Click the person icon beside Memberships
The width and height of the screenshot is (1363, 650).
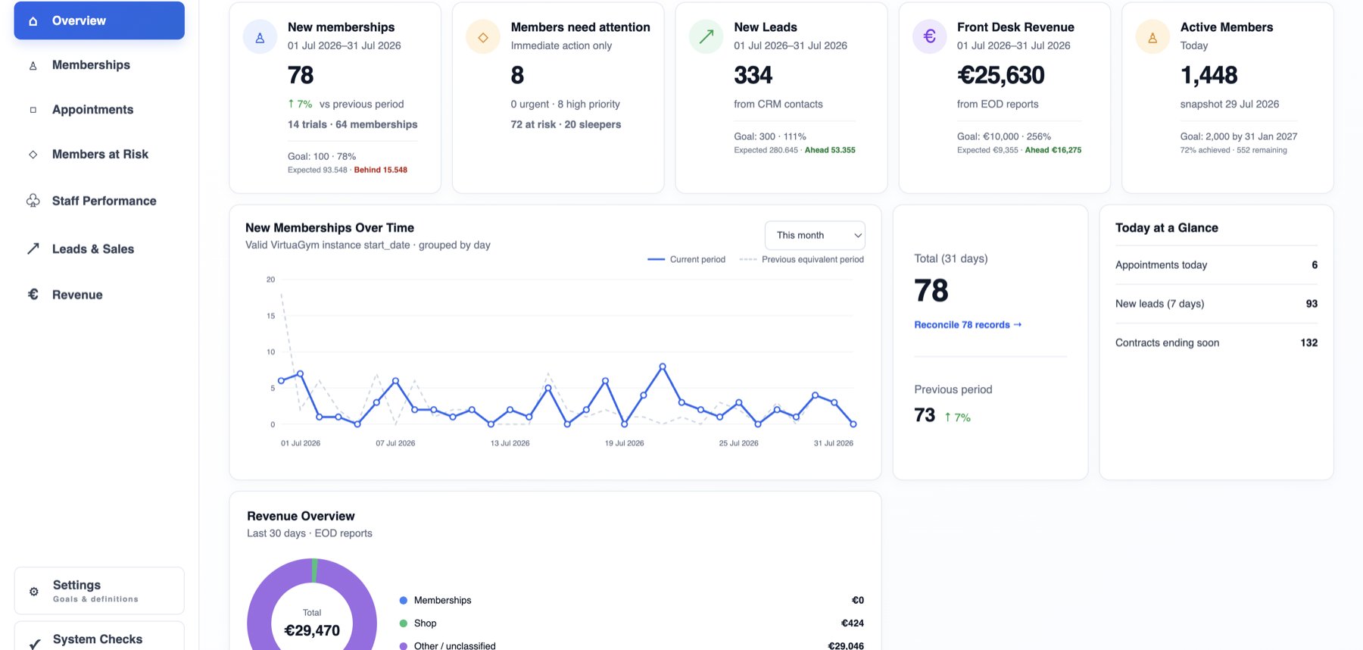click(x=33, y=66)
